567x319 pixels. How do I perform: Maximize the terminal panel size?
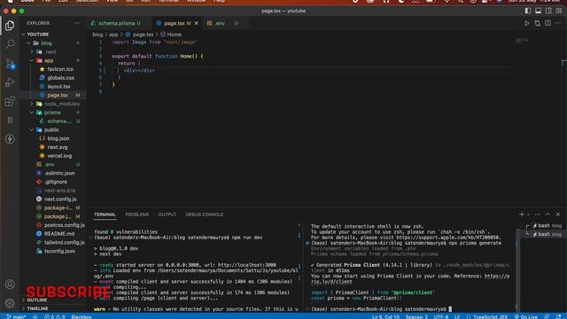click(x=548, y=214)
